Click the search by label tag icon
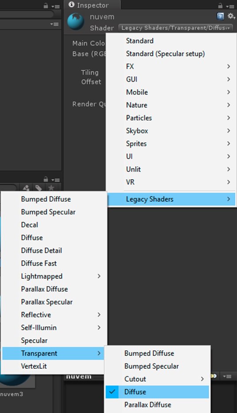Screen dimensions: 237x413 tap(38, 188)
